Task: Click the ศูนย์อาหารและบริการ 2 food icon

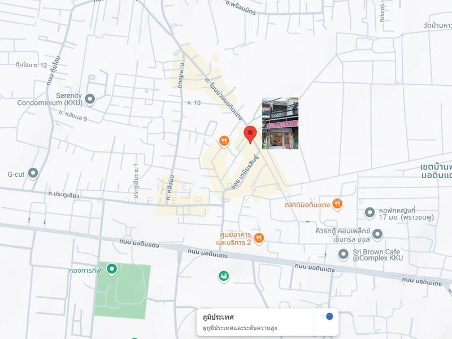Action: [x=259, y=238]
